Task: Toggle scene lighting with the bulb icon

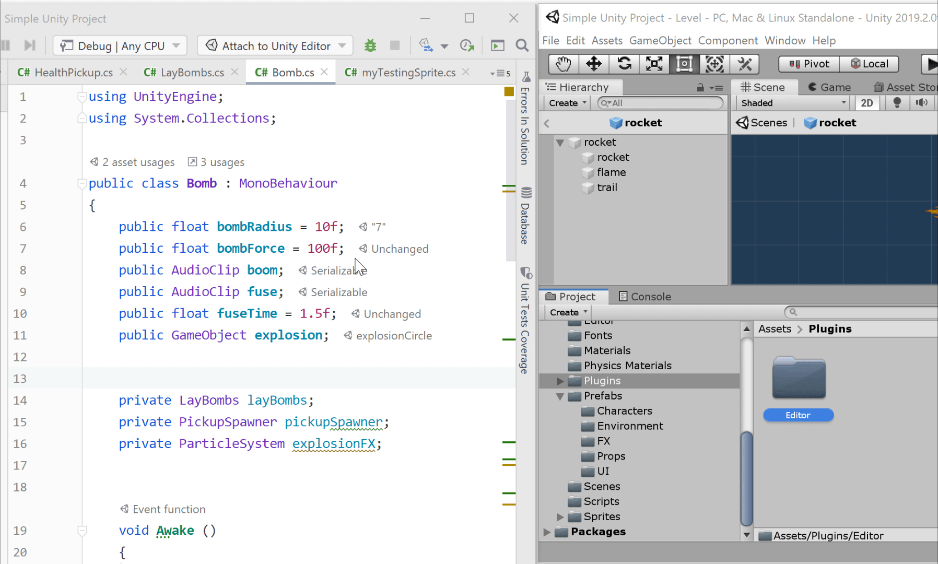Action: pyautogui.click(x=897, y=103)
